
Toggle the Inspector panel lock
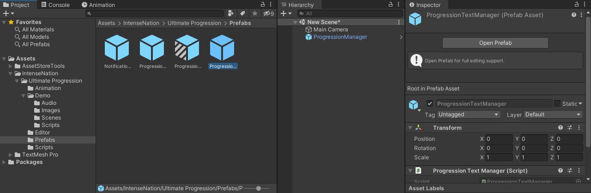577,5
